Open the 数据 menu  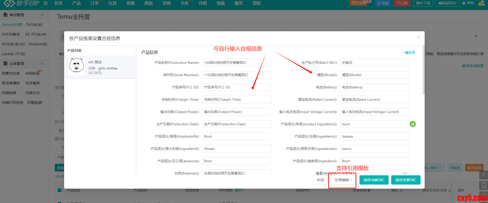click(149, 3)
